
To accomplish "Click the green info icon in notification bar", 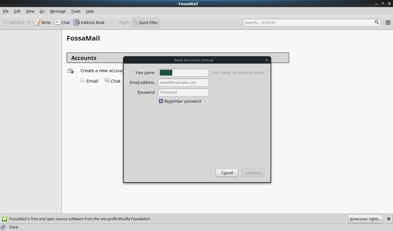I will point(5,219).
